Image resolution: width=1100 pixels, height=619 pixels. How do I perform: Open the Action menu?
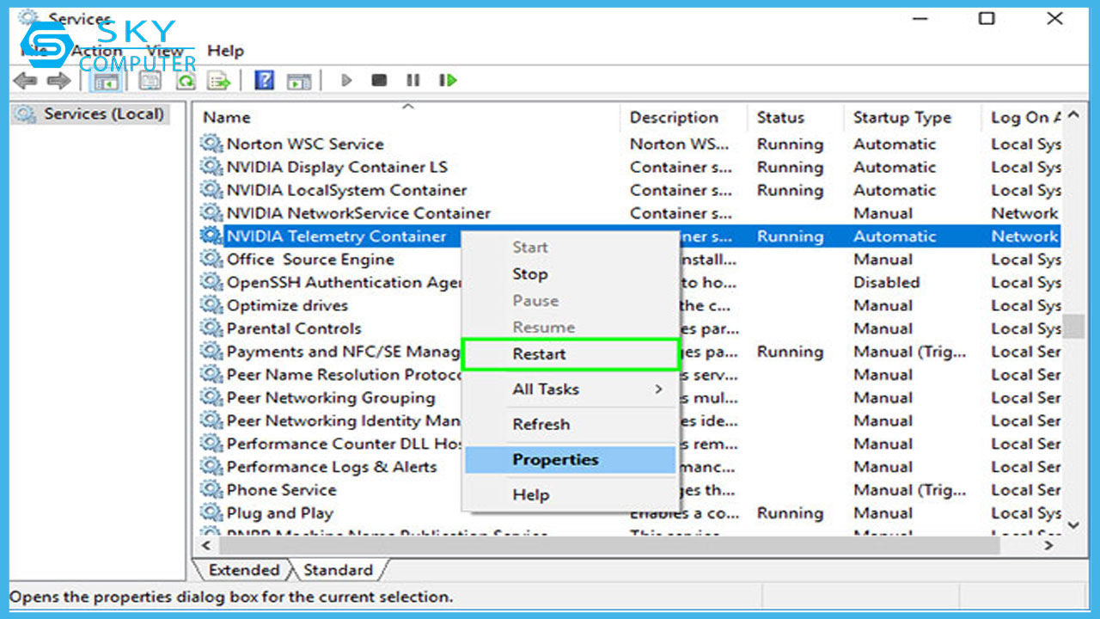(x=95, y=51)
